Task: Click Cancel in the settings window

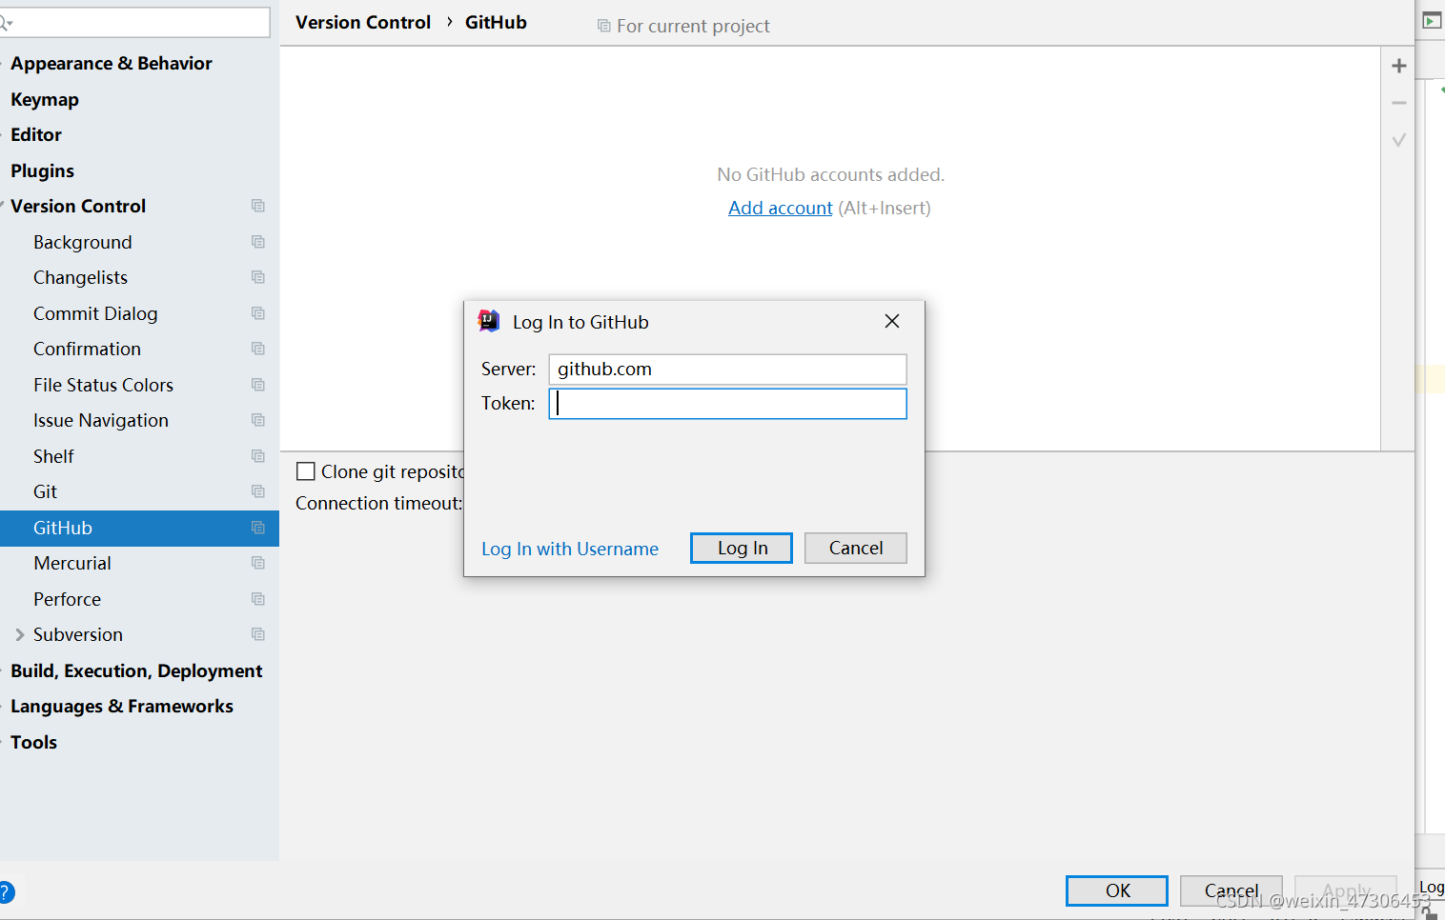Action: pyautogui.click(x=1231, y=890)
